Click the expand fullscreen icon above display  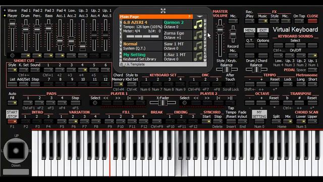point(163,11)
